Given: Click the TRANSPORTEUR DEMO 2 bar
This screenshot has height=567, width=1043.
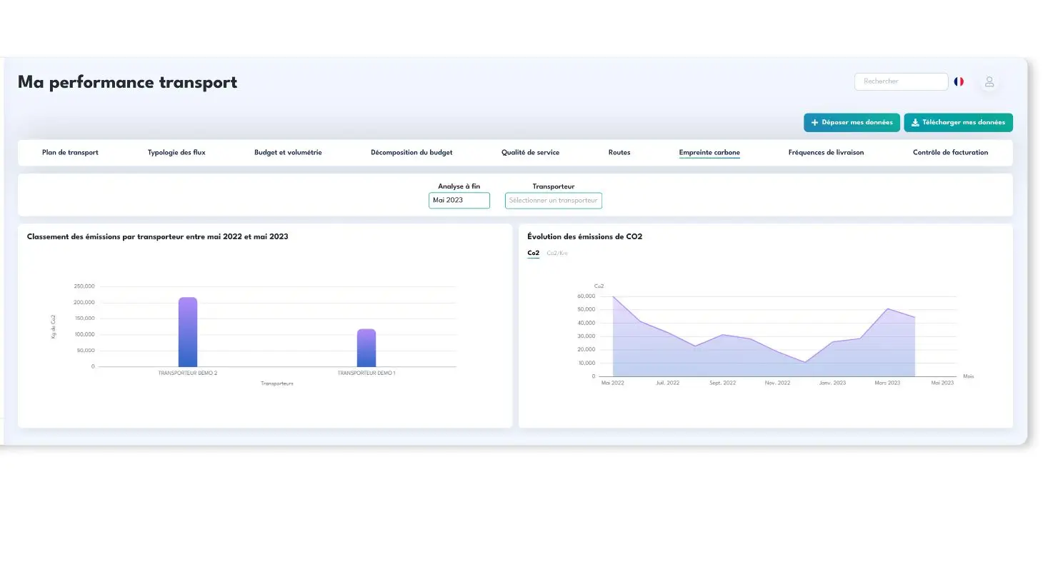Looking at the screenshot, I should 188,332.
